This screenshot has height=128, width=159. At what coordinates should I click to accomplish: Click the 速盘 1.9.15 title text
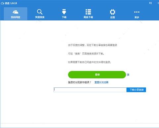[11, 3]
